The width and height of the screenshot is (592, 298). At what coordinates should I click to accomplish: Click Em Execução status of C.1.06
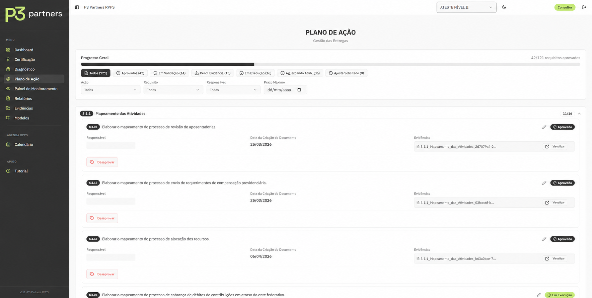(560, 295)
